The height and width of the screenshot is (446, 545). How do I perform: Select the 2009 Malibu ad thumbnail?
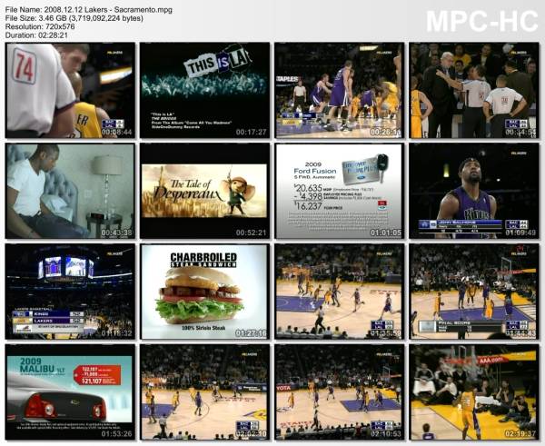coord(70,392)
